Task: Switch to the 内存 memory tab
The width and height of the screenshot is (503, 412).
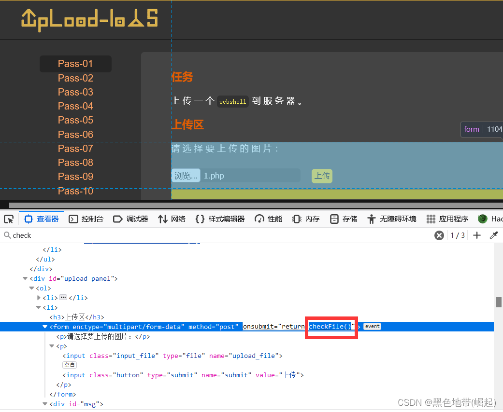Action: (305, 219)
